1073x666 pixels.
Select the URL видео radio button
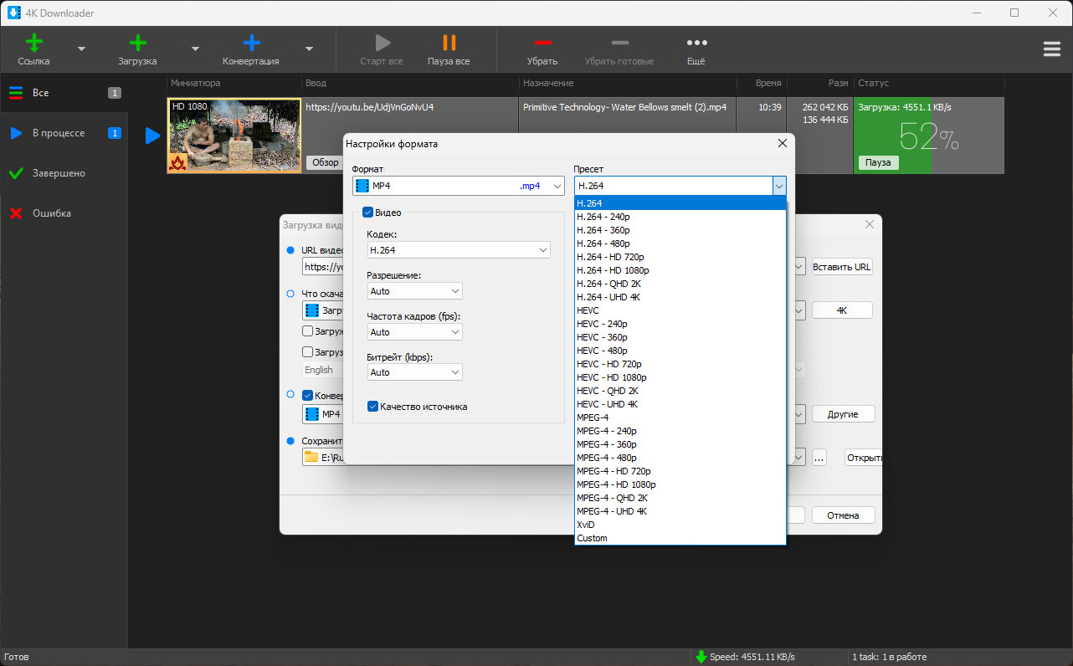(290, 250)
